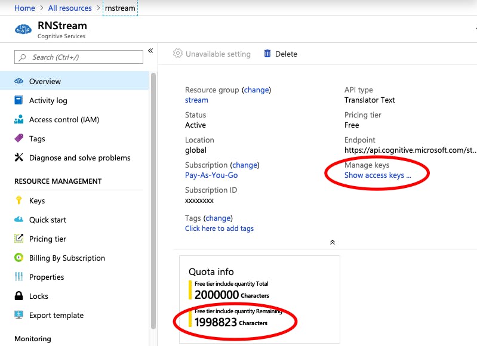Screen dimensions: 477x346
Task: Click the Export template icon
Action: point(19,316)
